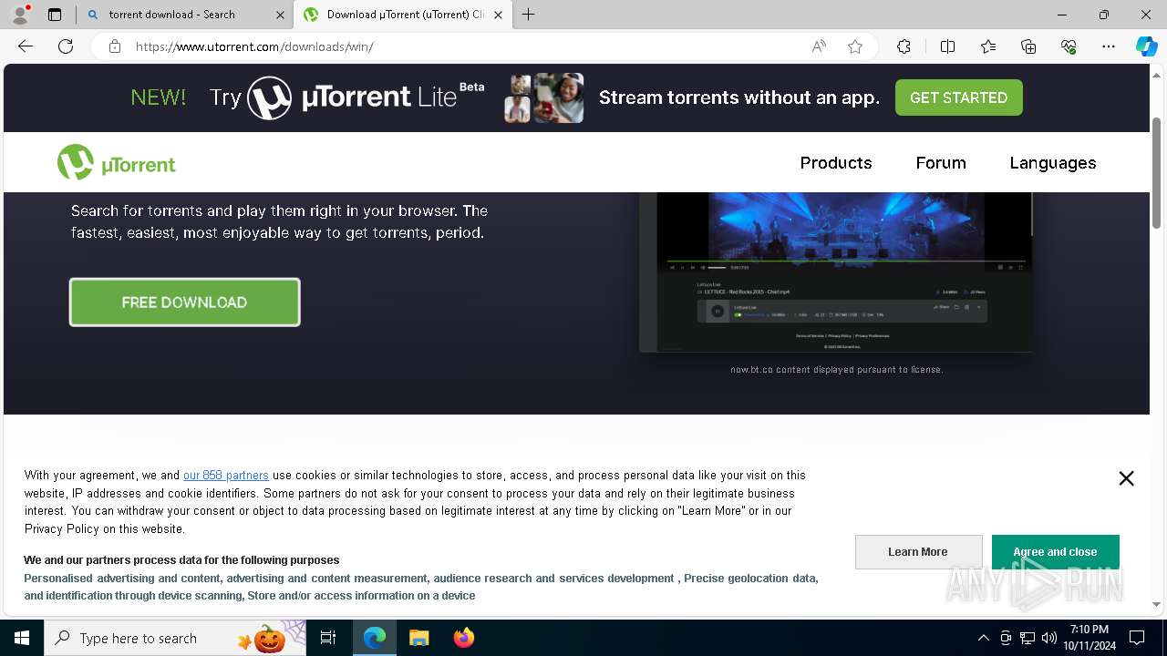The height and width of the screenshot is (656, 1167).
Task: Open the browser profile icon
Action: click(20, 14)
